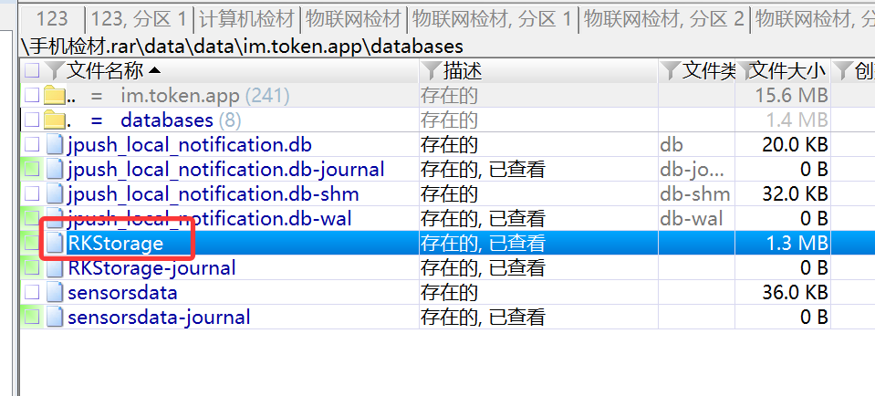Screen dimensions: 875x396
Task: Sort by 文件类型 column header
Action: (x=709, y=71)
